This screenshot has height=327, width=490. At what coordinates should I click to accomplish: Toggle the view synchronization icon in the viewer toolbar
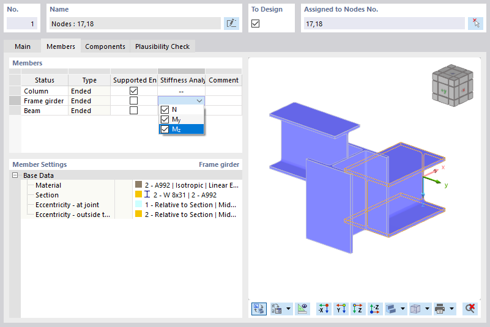point(259,309)
